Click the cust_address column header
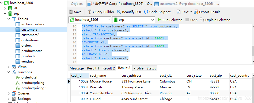 pos(140,75)
